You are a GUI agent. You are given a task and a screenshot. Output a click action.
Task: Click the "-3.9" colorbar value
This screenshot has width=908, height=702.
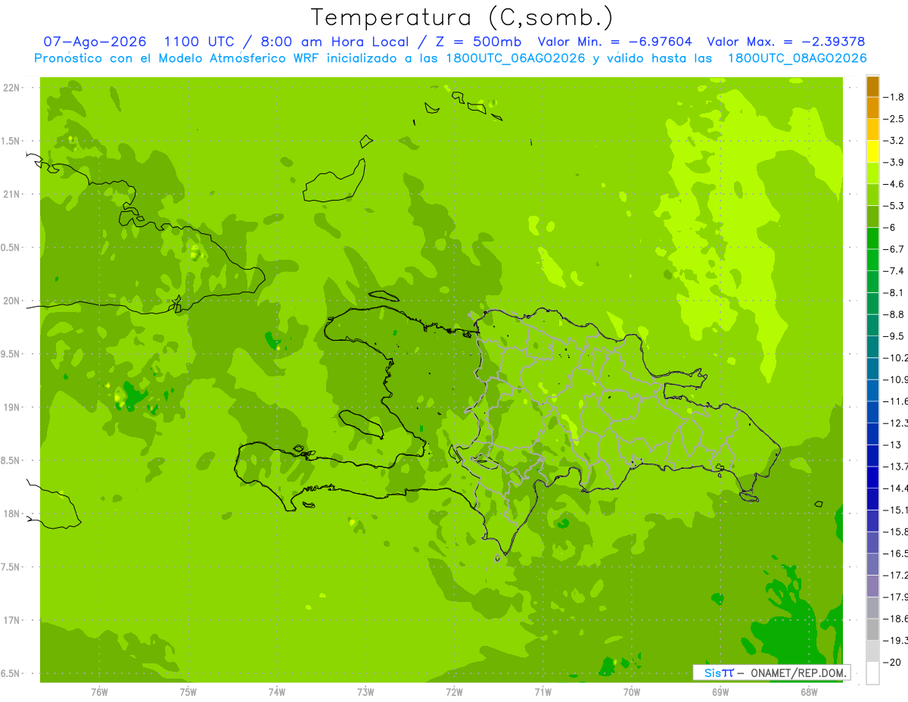click(x=894, y=162)
